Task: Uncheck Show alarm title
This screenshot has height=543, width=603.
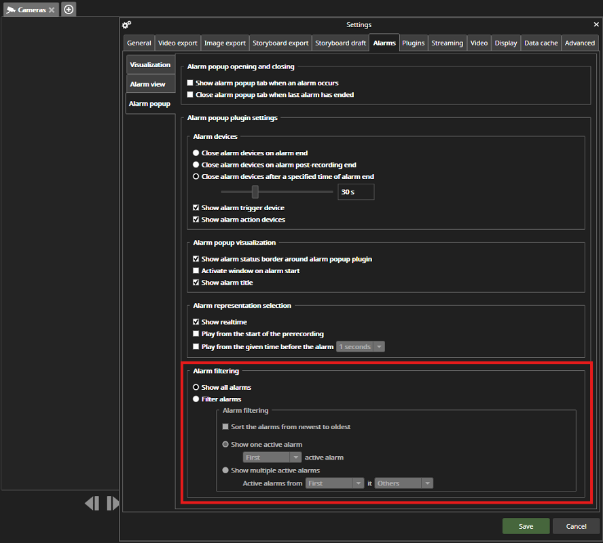Action: pos(196,282)
